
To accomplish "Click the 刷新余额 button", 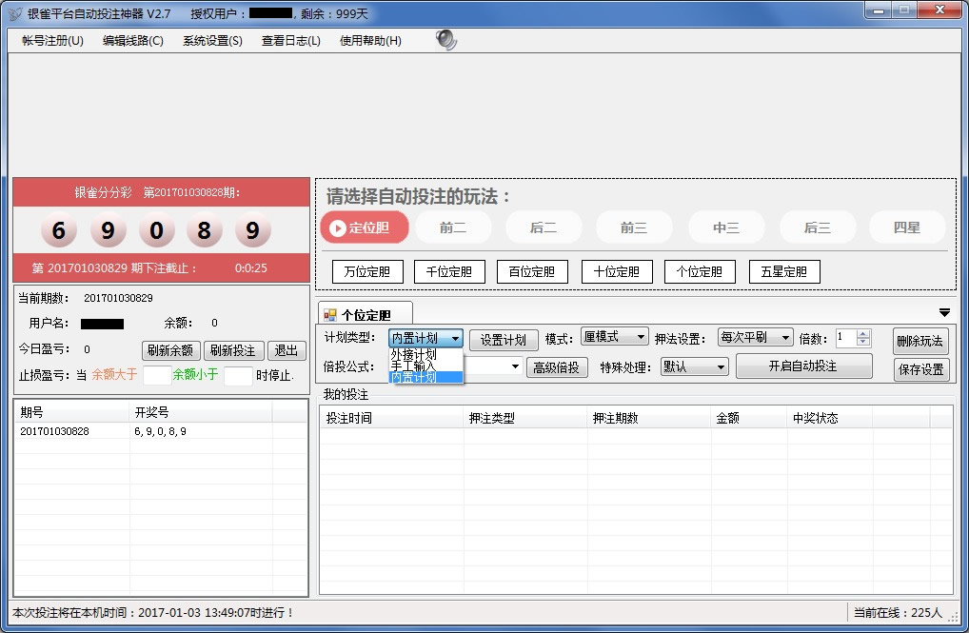I will click(x=171, y=350).
